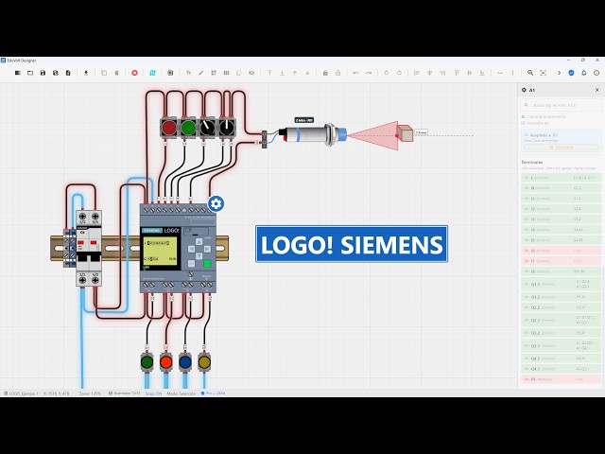
Task: Select the inductive proximity sensor
Action: click(x=313, y=134)
